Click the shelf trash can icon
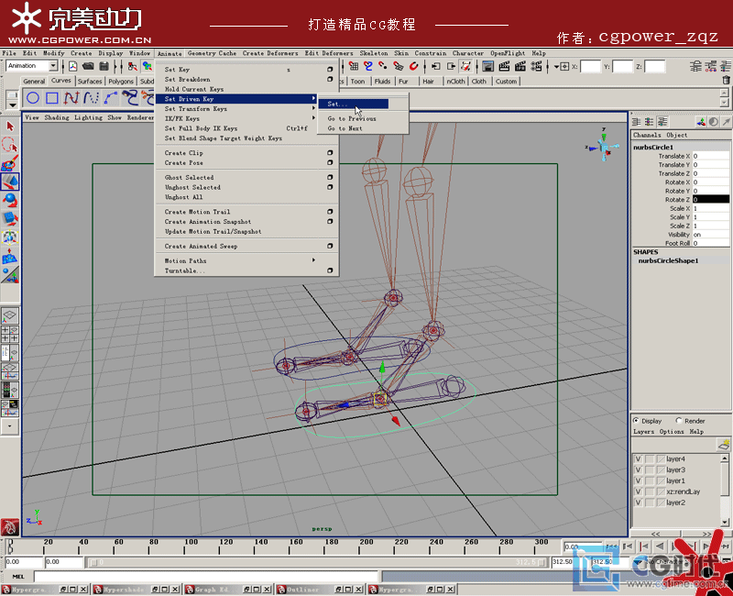 pyautogui.click(x=726, y=81)
